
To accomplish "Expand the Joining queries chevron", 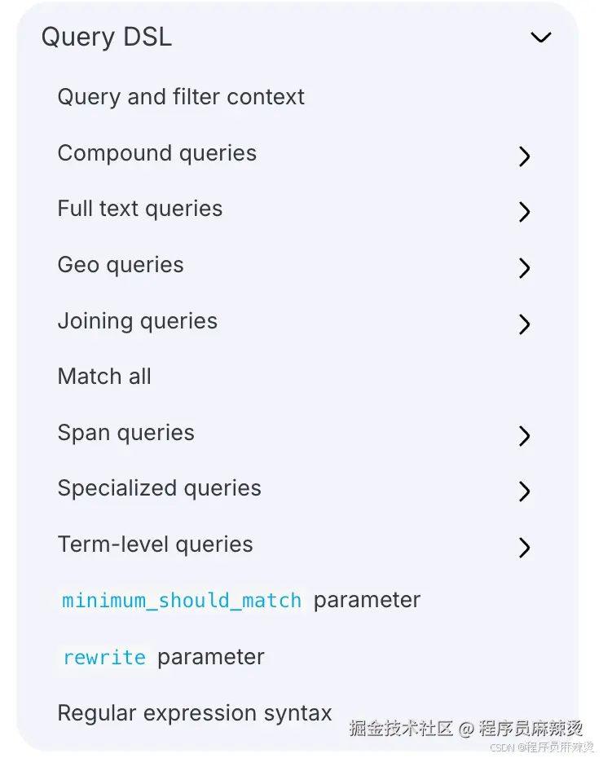I will tap(525, 324).
